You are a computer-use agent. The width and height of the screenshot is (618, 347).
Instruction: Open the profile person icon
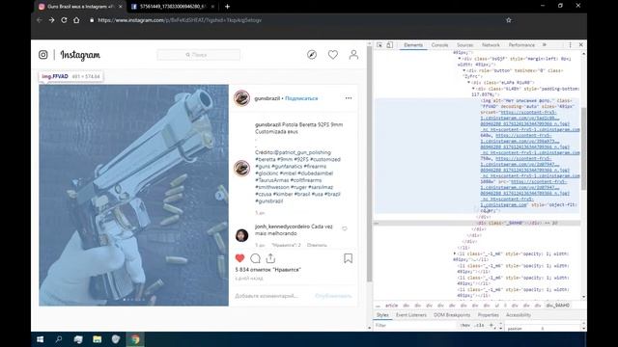[353, 55]
